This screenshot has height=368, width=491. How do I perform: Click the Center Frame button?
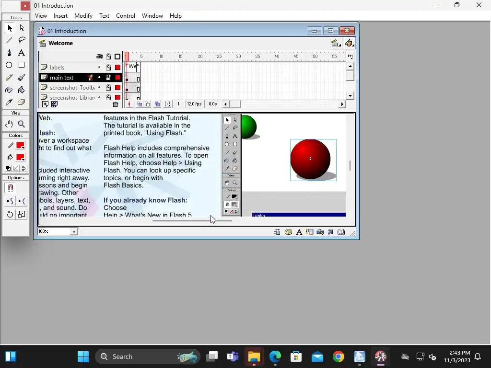(x=129, y=104)
